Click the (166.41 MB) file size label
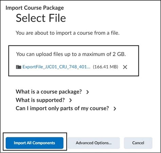161x153 pixels. click(x=105, y=67)
